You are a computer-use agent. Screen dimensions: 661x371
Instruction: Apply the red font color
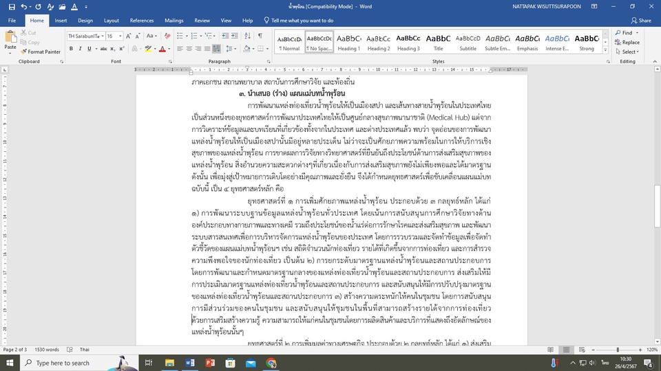[x=162, y=49]
